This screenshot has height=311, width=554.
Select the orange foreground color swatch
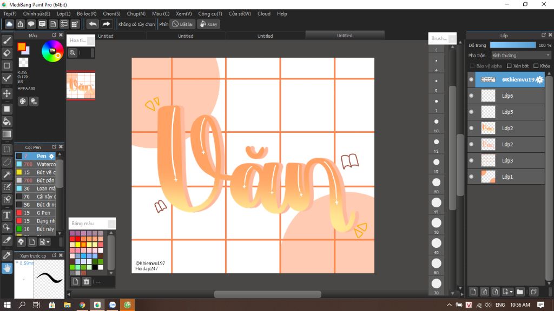tap(22, 46)
